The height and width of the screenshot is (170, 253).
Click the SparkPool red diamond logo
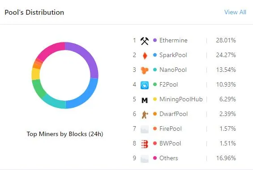(x=145, y=56)
